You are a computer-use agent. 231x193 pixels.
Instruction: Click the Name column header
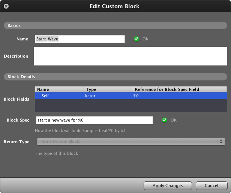click(x=60, y=89)
